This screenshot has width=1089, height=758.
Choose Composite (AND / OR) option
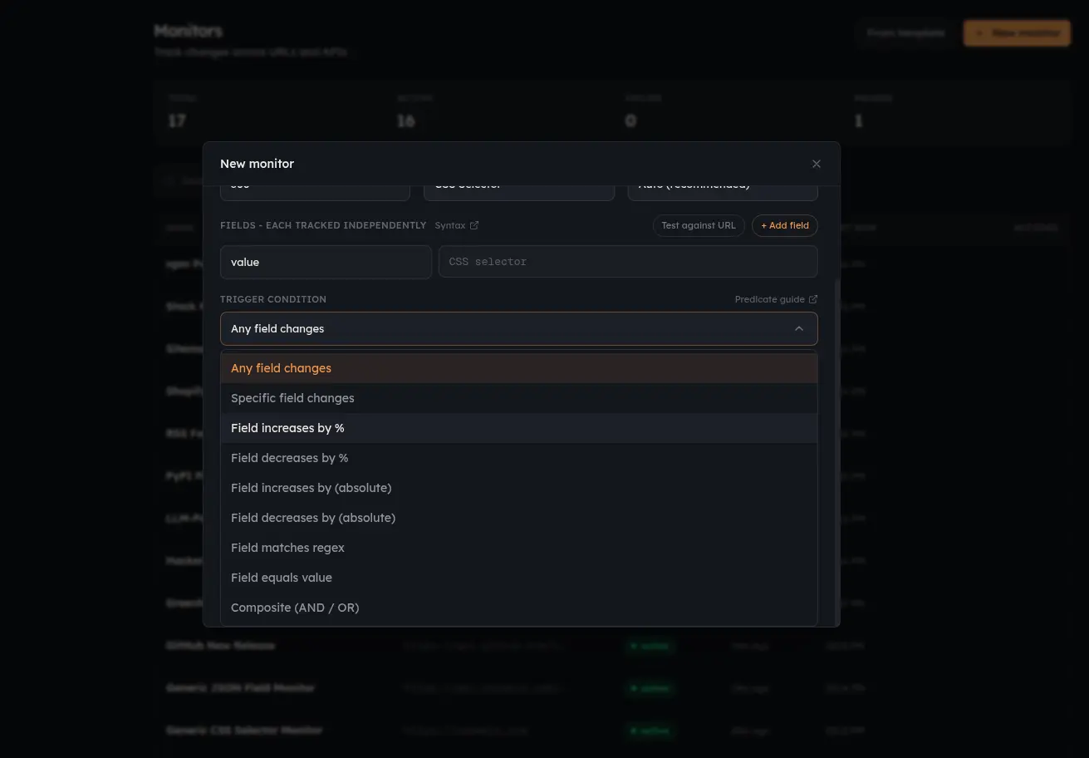519,608
